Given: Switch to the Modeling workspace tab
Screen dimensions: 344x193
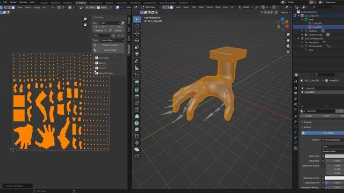Looking at the screenshot, I should [55, 3].
